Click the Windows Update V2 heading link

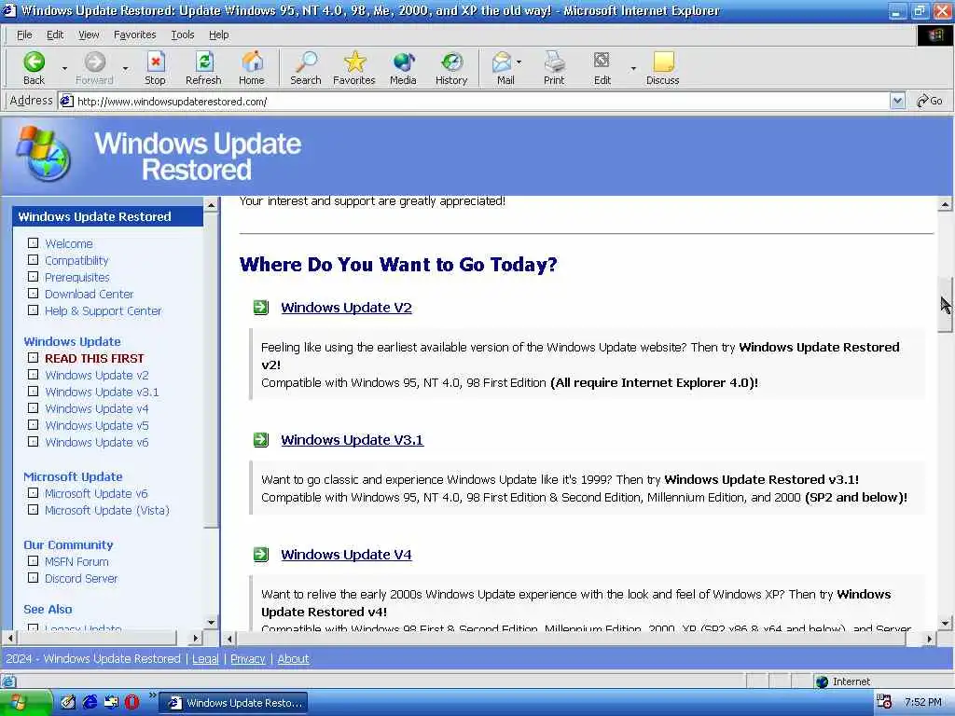click(x=347, y=308)
